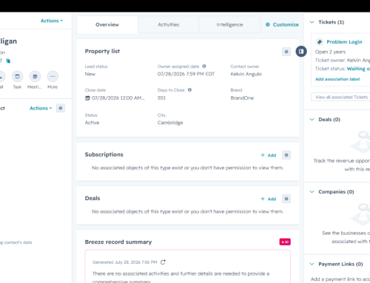This screenshot has width=370, height=283.
Task: Click the Breeze record summary heading
Action: (118, 242)
